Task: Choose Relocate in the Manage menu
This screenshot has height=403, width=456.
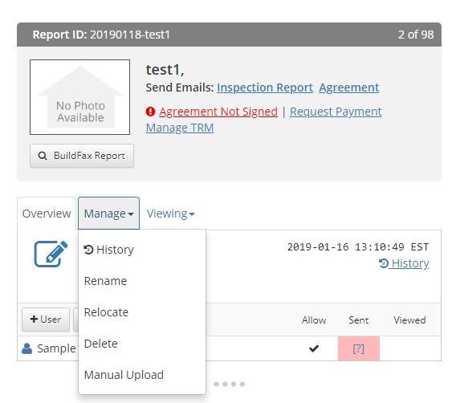Action: tap(106, 312)
